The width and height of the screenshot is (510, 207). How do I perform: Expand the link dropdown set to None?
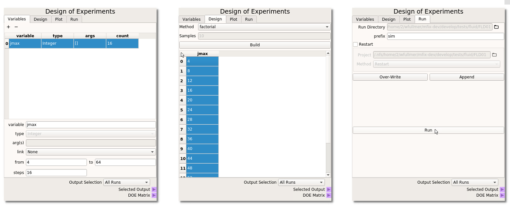[91, 152]
